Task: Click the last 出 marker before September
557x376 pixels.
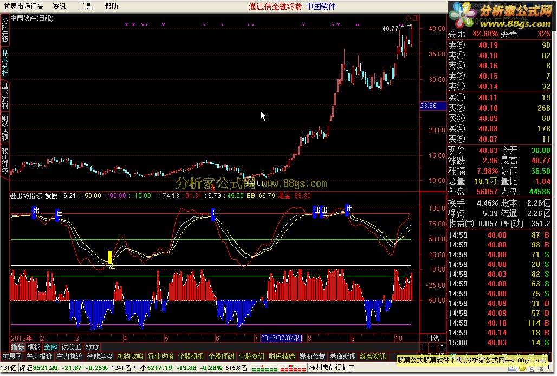Action: (349, 210)
